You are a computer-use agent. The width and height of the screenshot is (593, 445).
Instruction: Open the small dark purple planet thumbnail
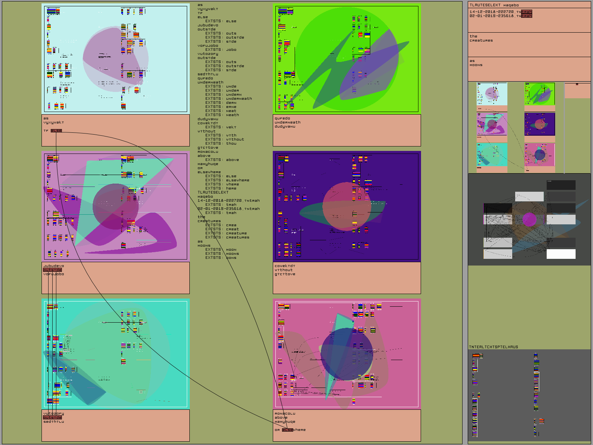pyautogui.click(x=540, y=124)
